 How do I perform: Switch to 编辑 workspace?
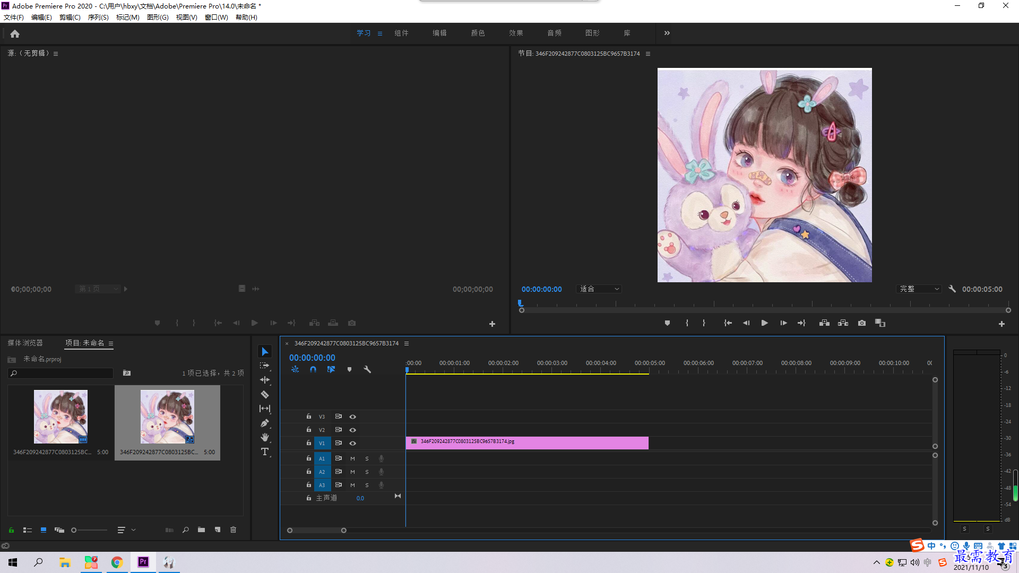point(439,33)
